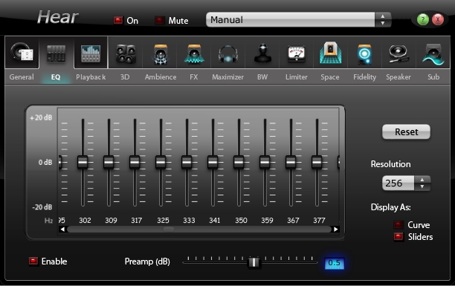This screenshot has width=455, height=286.
Task: Click the 309 Hz slider handle
Action: (x=109, y=162)
